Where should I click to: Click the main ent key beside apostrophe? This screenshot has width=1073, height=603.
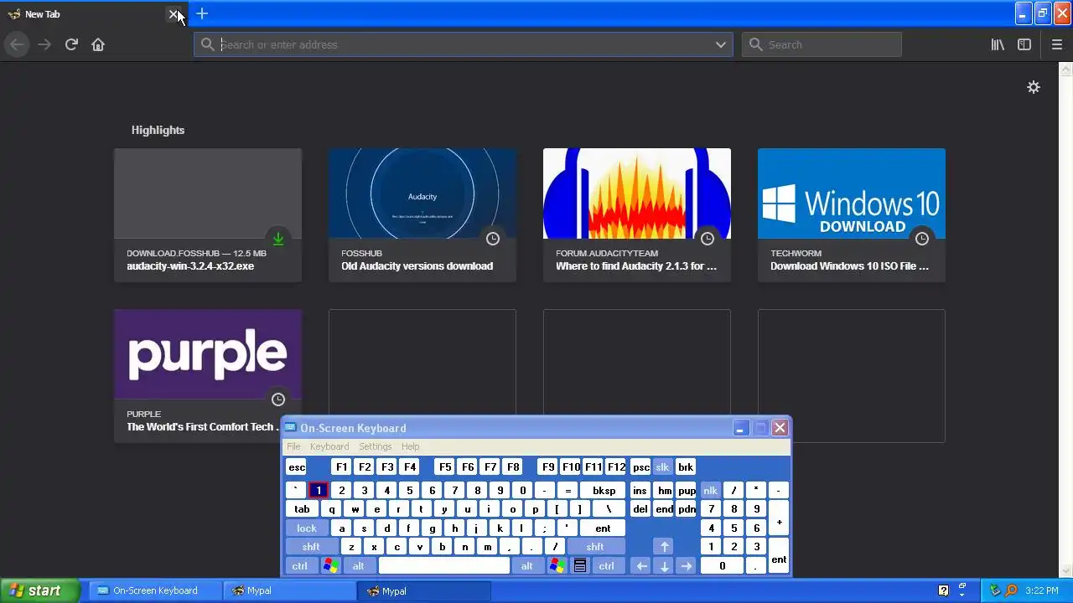click(603, 528)
